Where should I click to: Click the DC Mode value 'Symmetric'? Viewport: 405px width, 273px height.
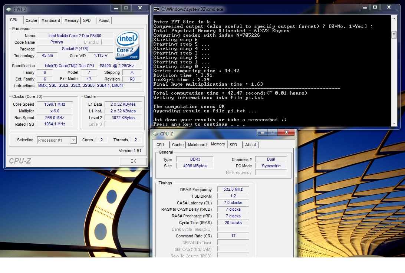pos(271,166)
